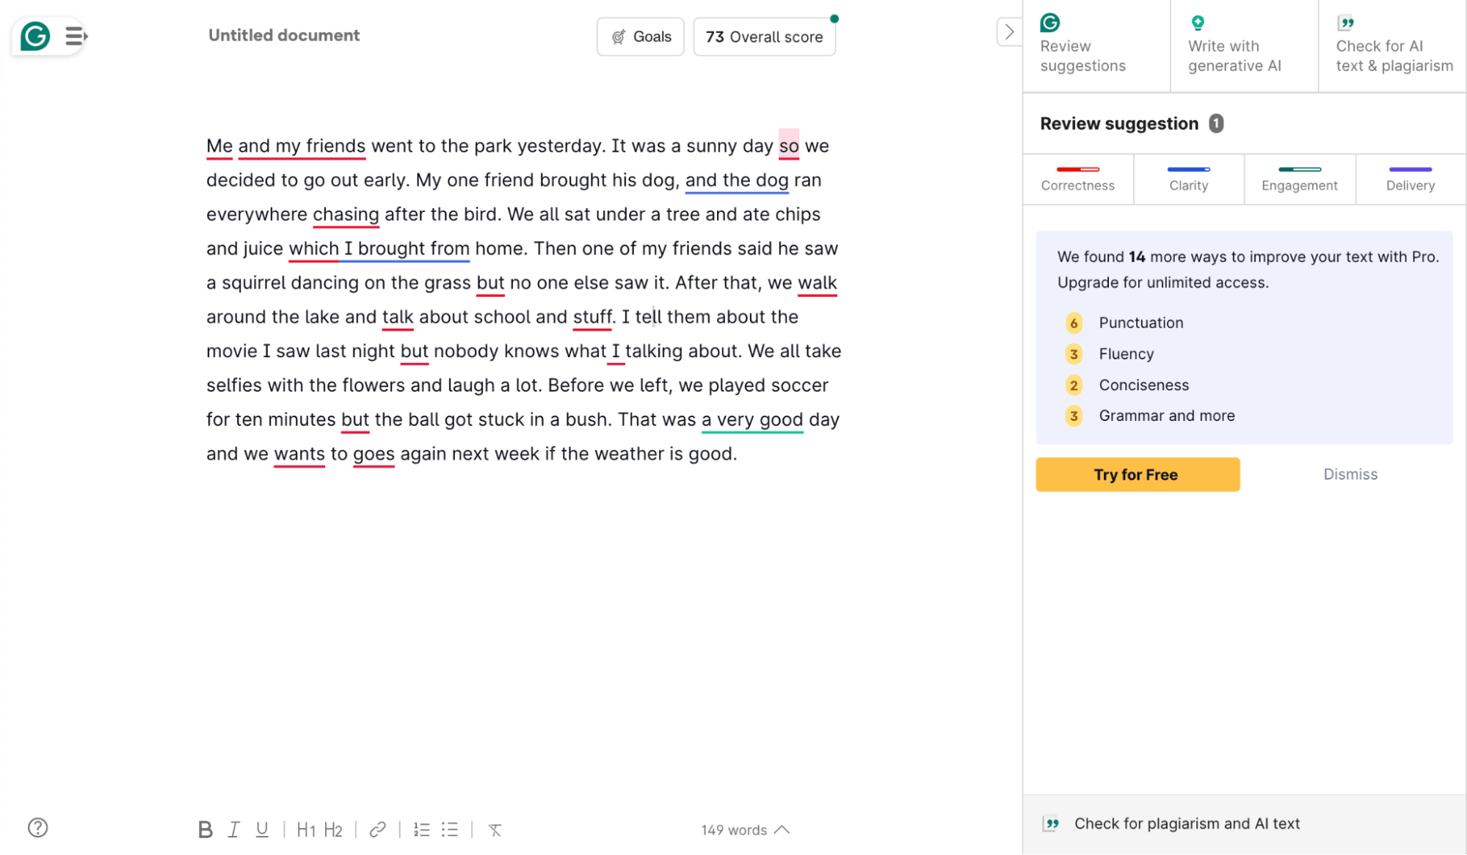The image size is (1467, 855).
Task: Open Check for plagiarism and AI text
Action: coord(1245,824)
